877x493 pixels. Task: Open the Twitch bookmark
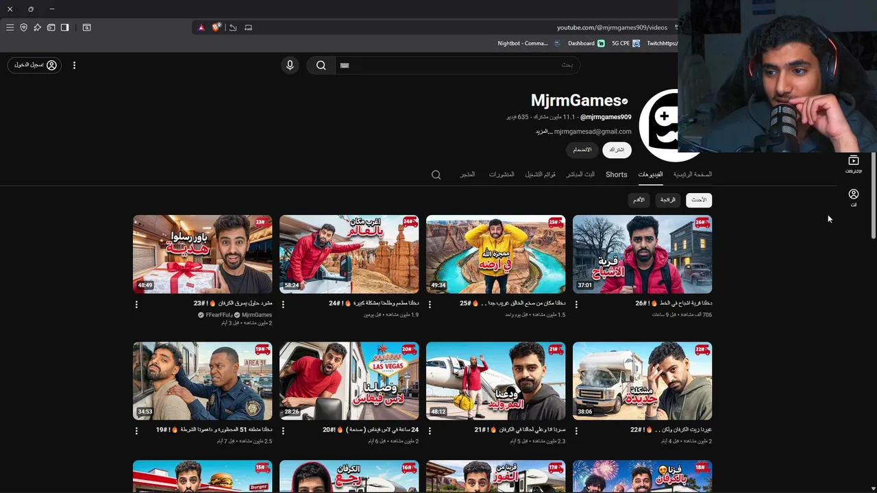[662, 43]
